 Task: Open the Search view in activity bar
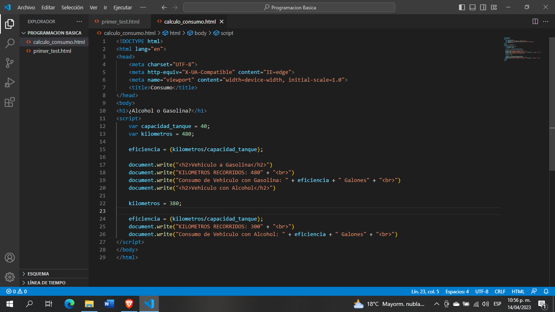click(10, 43)
